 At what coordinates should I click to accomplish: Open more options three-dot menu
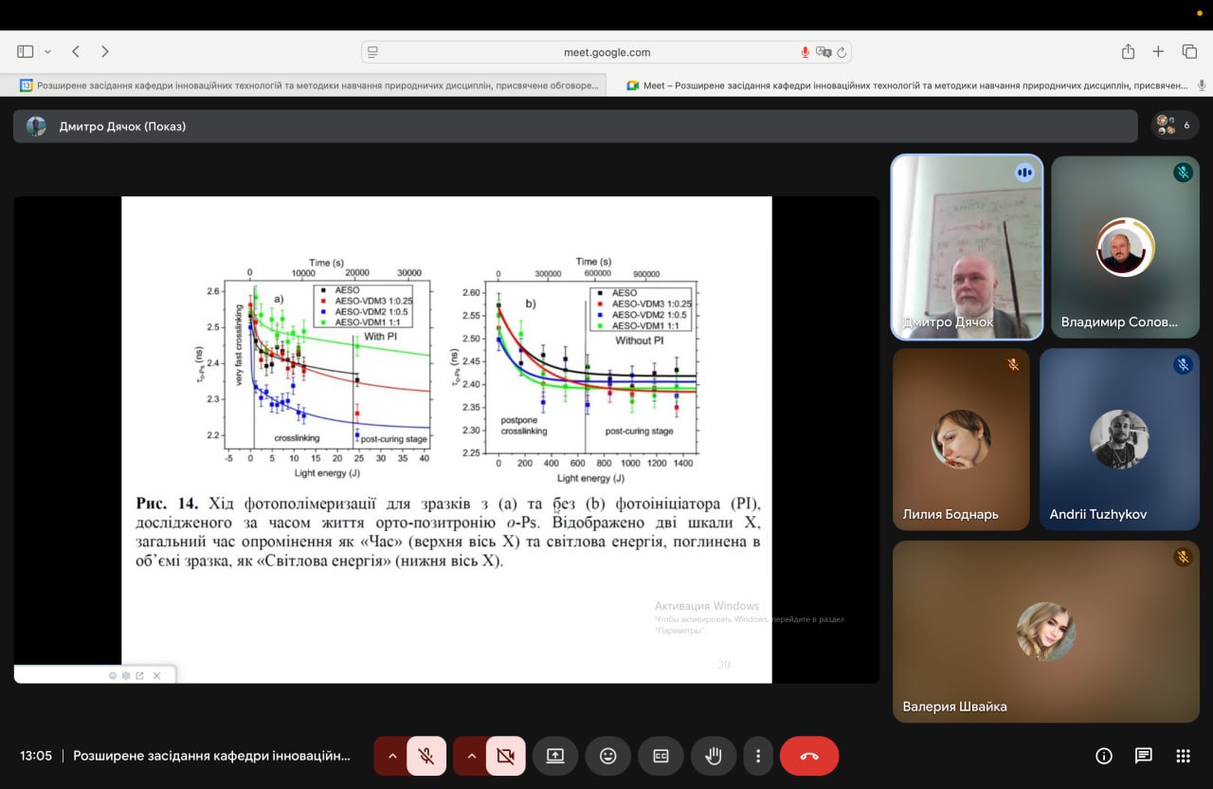pos(758,756)
